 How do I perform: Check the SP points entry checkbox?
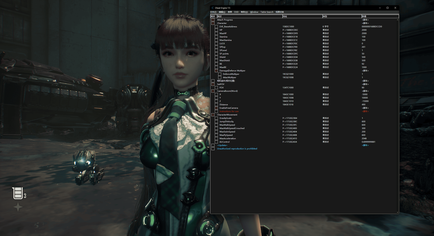pos(216,54)
